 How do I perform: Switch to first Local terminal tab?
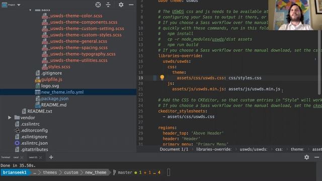point(16,157)
